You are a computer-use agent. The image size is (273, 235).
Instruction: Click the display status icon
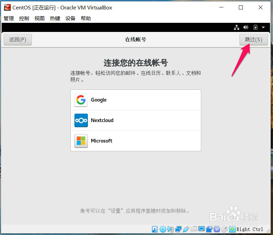pyautogui.click(x=202, y=229)
